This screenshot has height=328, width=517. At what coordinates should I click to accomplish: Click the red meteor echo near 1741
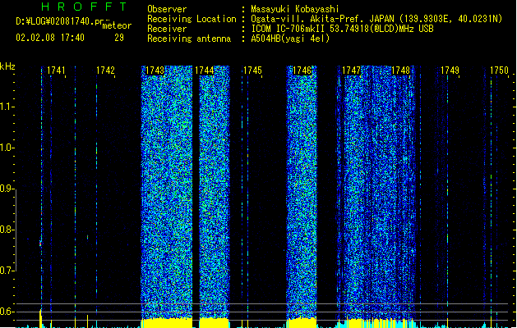(40, 244)
